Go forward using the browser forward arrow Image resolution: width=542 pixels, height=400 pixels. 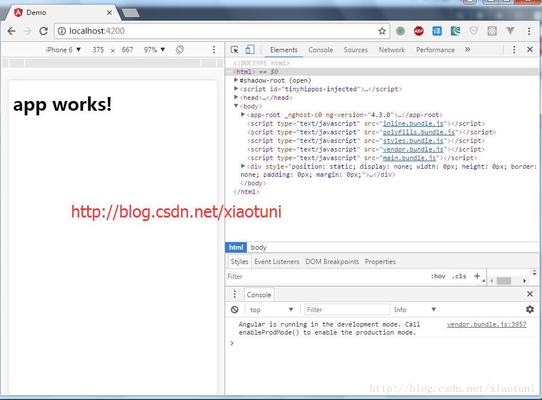pos(28,31)
